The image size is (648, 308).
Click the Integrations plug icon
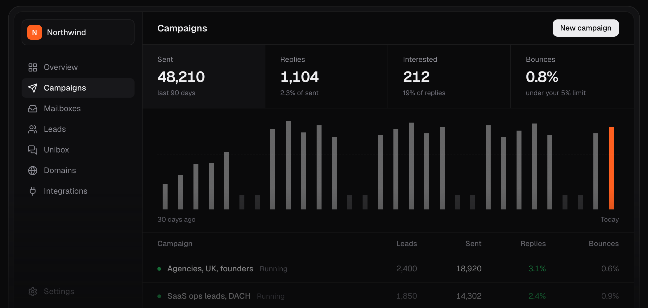coord(33,191)
